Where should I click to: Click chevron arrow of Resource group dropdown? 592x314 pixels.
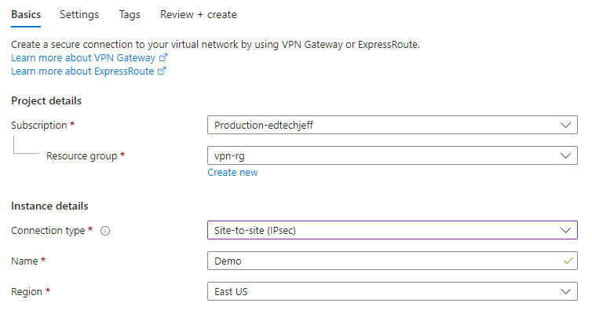tap(566, 156)
